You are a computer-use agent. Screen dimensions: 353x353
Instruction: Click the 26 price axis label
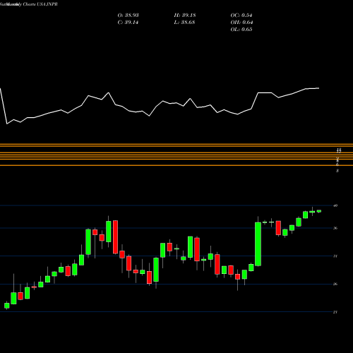[335, 284]
